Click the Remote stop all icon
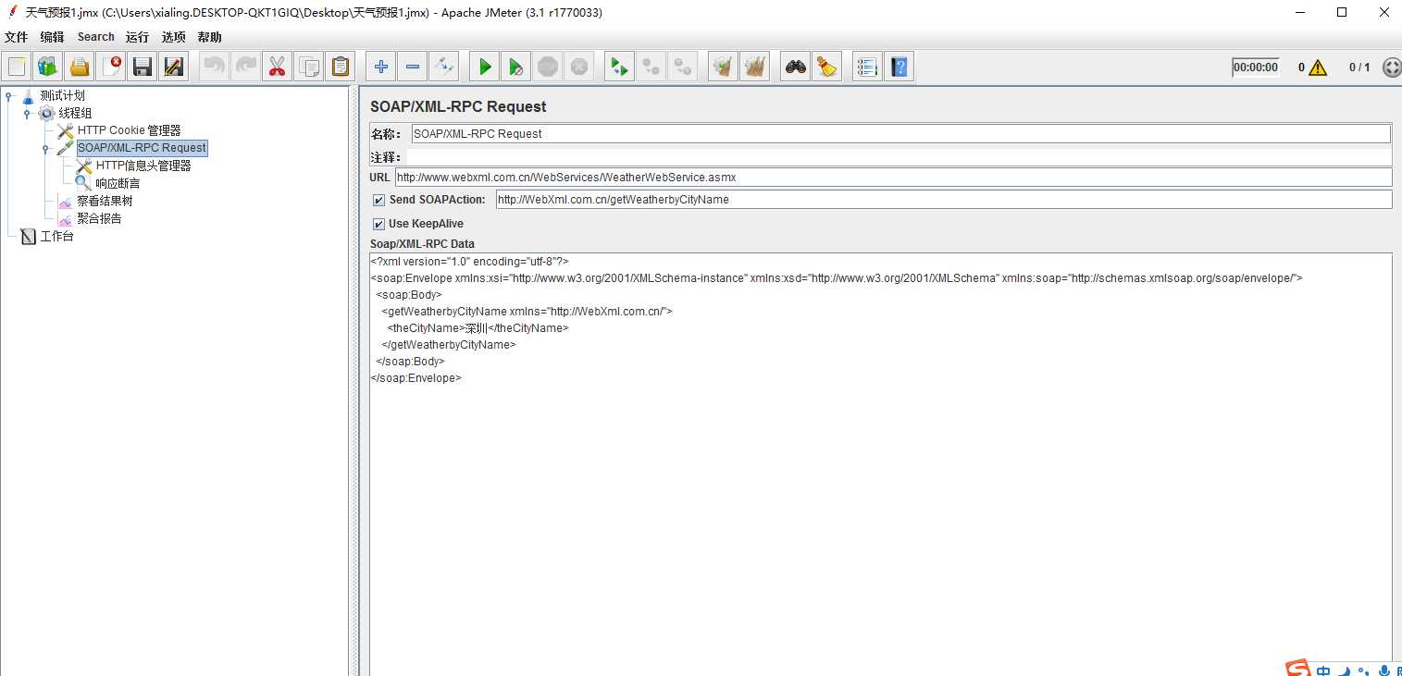The width and height of the screenshot is (1402, 676). pyautogui.click(x=651, y=67)
